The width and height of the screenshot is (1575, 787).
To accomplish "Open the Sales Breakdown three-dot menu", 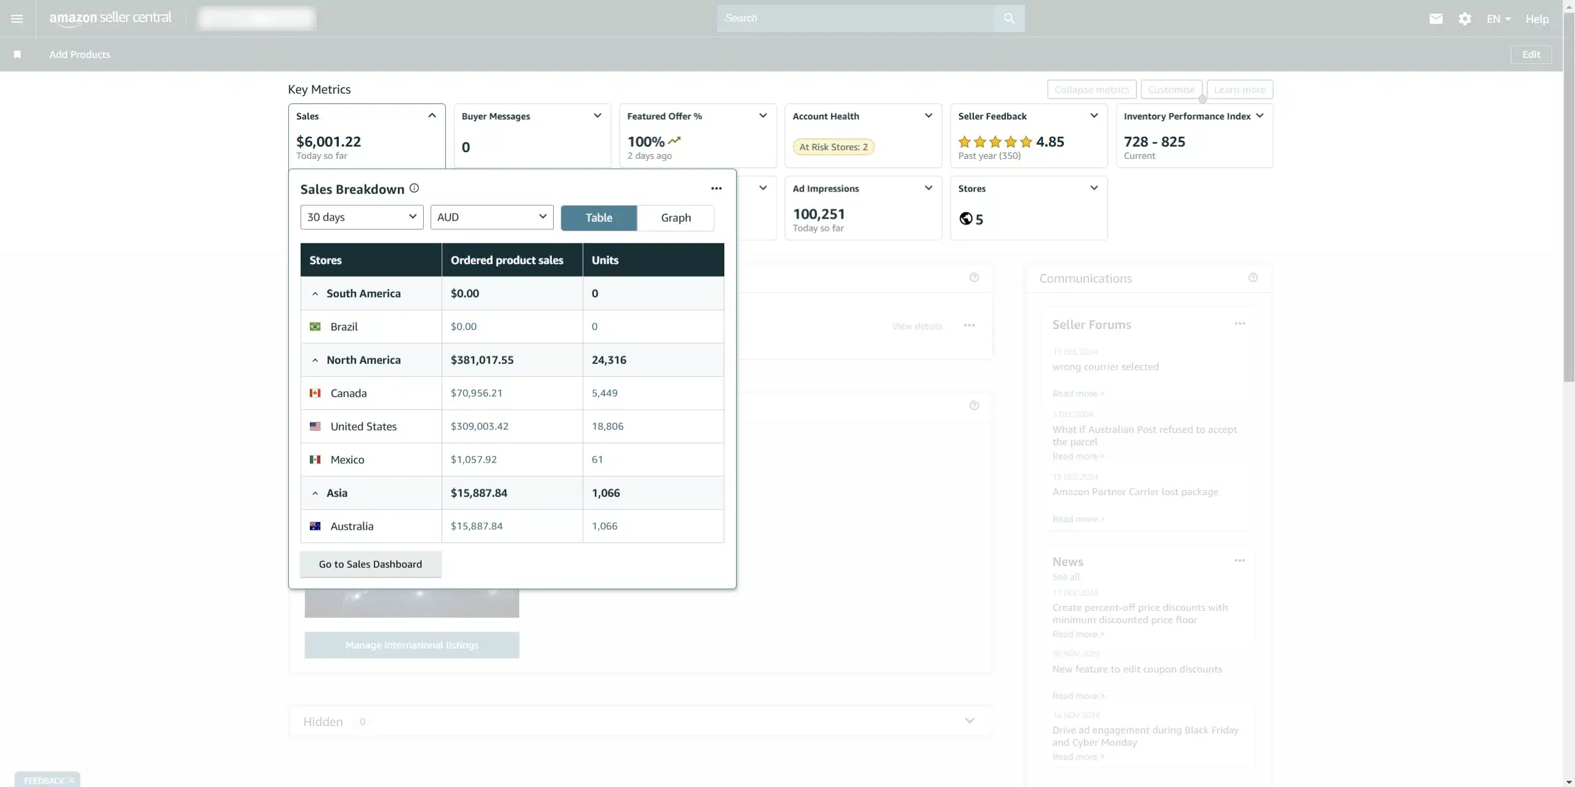I will [x=716, y=188].
